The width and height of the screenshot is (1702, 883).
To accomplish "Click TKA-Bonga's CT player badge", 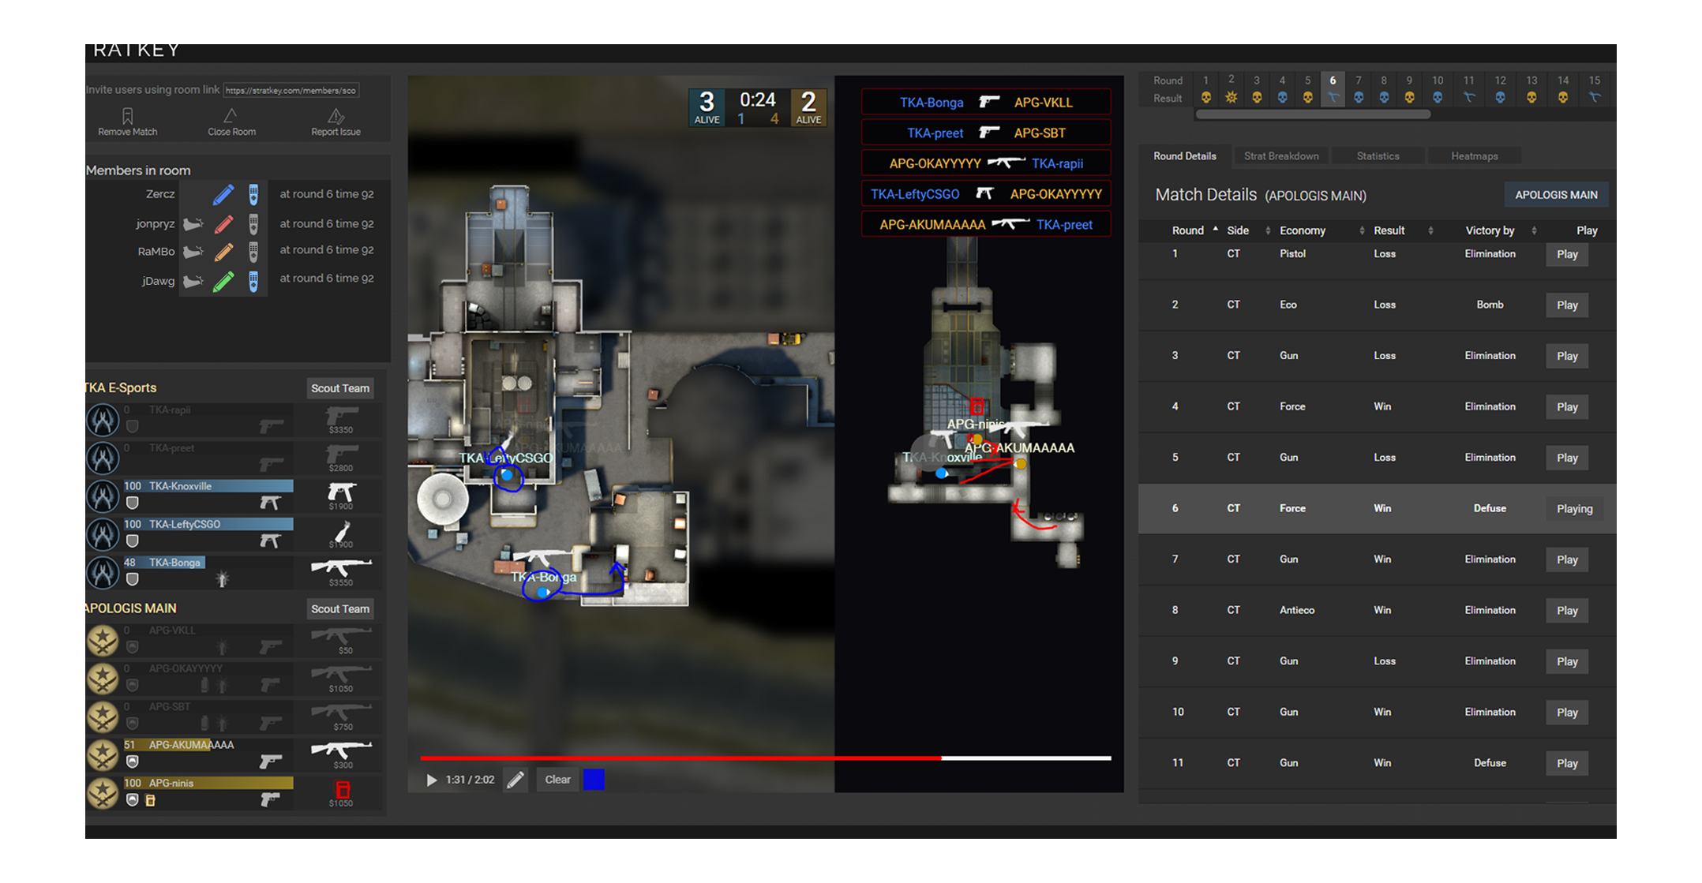I will coord(103,573).
